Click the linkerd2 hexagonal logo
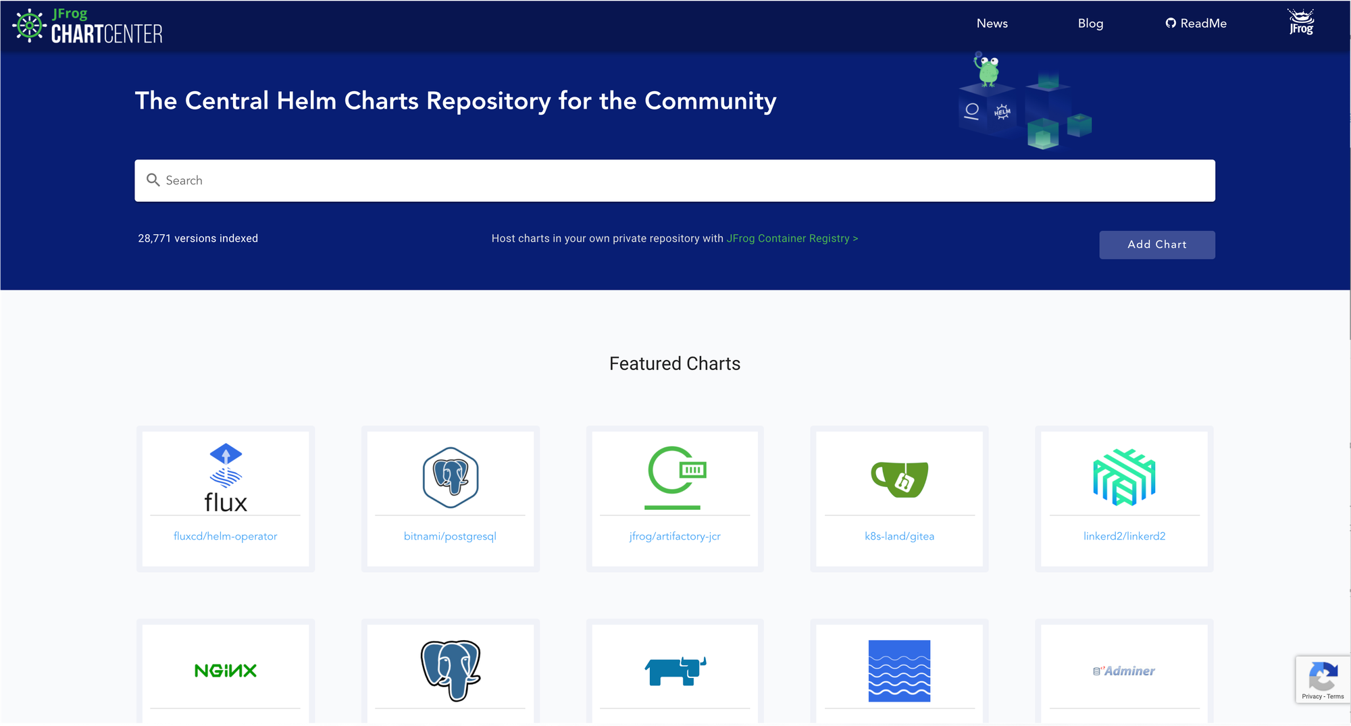Image resolution: width=1351 pixels, height=726 pixels. [1123, 477]
